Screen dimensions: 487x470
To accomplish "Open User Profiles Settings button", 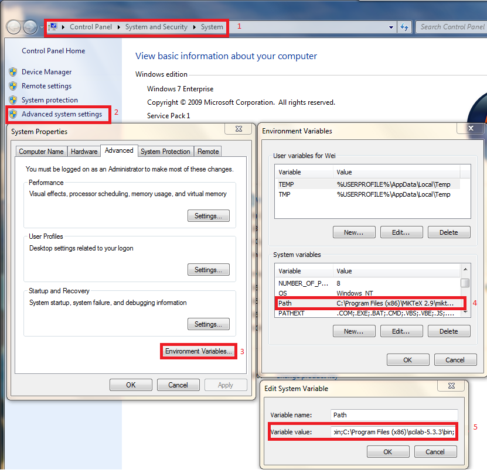I will point(209,270).
